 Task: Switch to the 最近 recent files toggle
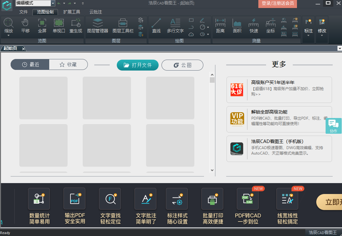click(30, 64)
